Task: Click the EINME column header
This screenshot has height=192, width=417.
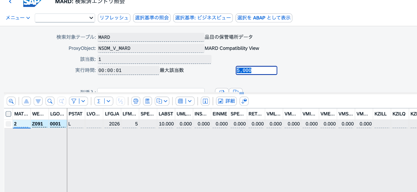Action: (220, 114)
